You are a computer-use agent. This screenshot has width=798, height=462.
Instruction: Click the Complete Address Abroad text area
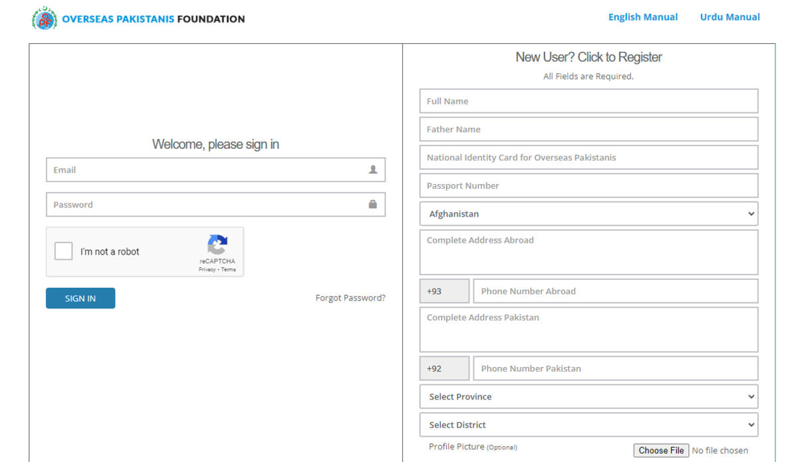coord(589,253)
